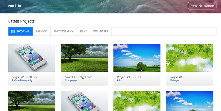The width and height of the screenshot is (221, 111).
Task: Click the Project #1 – Left Side title
Action: [25, 77]
